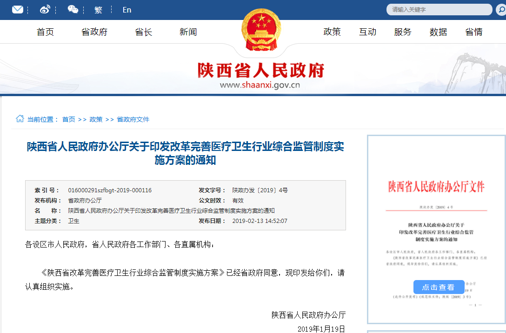Open the 首页 navigation menu item
Viewport: 506px width, 333px height.
click(46, 32)
